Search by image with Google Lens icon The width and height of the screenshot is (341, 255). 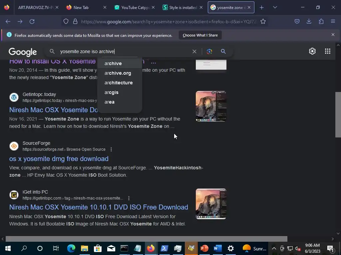point(209,51)
